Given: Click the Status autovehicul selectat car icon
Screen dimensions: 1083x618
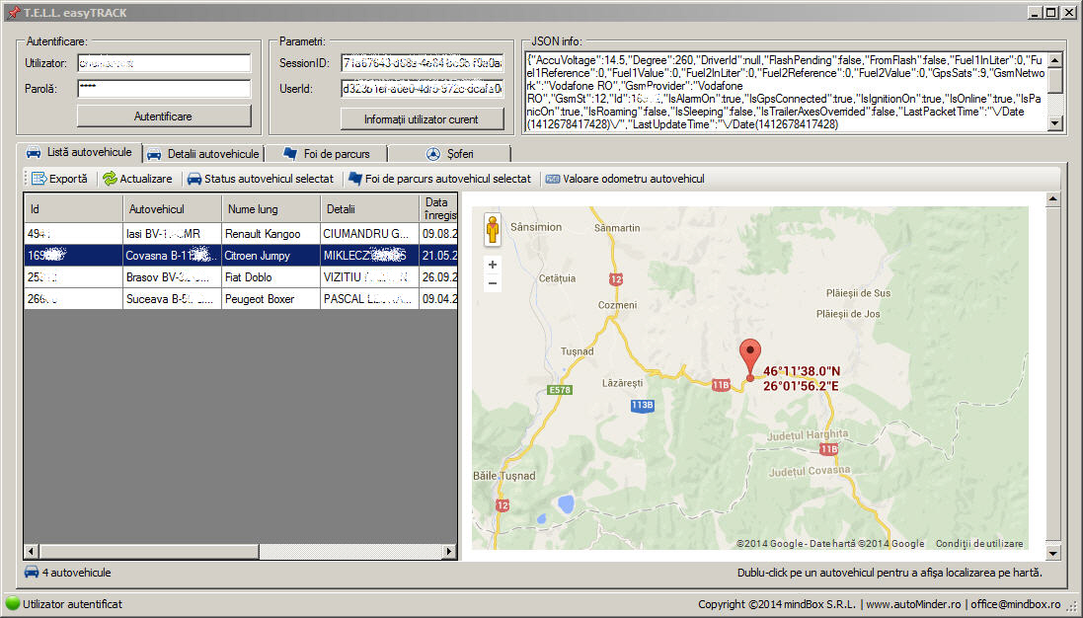Looking at the screenshot, I should 194,179.
